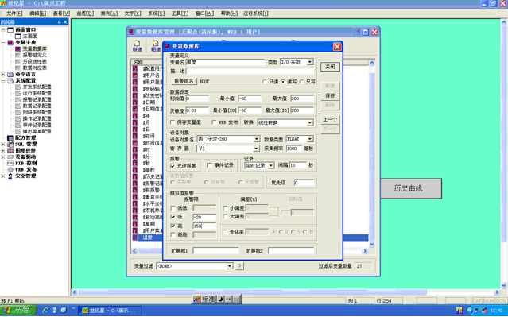
Task: Select the 只写 radio button
Action: 301,82
